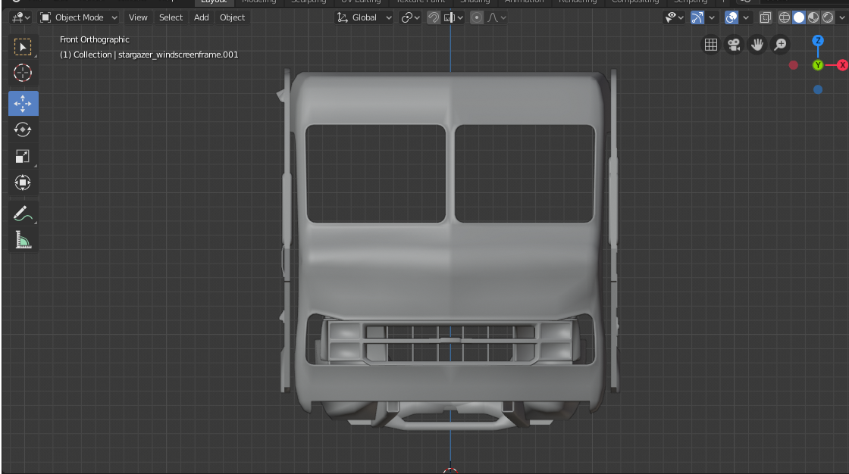
Task: Select the Cursor tool in the toolbar
Action: click(x=23, y=73)
